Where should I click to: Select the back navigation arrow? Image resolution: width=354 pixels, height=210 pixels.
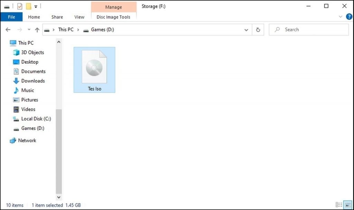click(x=8, y=30)
